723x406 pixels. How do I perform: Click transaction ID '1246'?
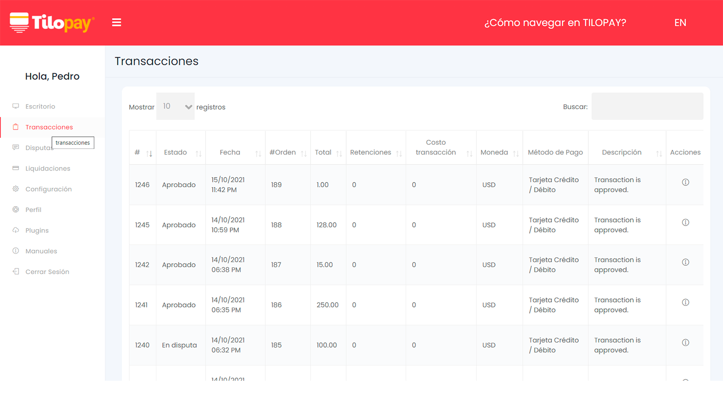(142, 185)
